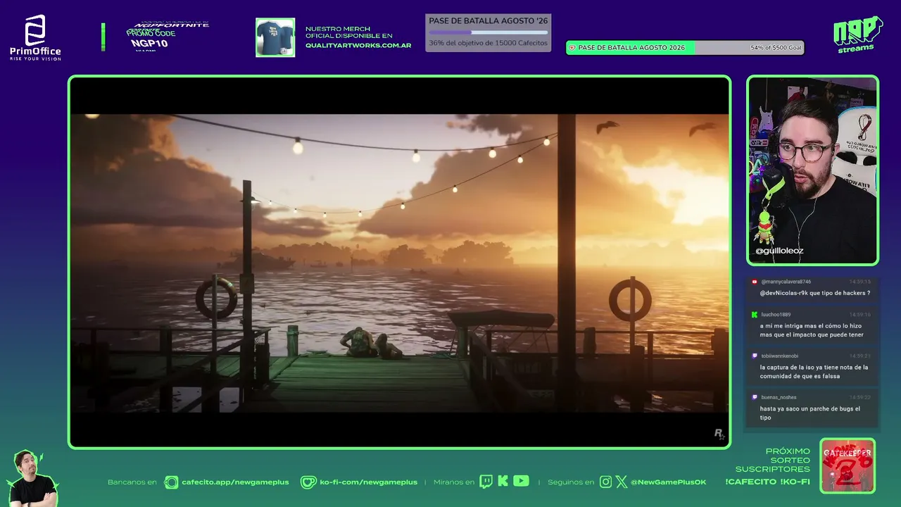This screenshot has width=901, height=507.
Task: Click the PRÓXIMO SORTEO SUSCRIPTORES label
Action: (773, 460)
